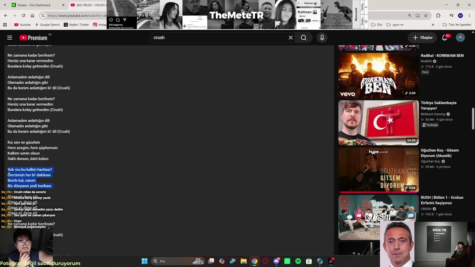The height and width of the screenshot is (267, 475).
Task: Play Oğuzhan Koç - Gitsem Diyorum thumbnail
Action: (x=379, y=170)
